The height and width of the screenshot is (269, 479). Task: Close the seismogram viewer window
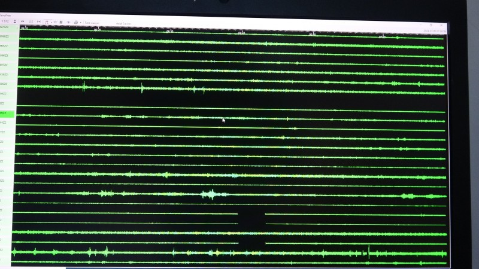441,25
